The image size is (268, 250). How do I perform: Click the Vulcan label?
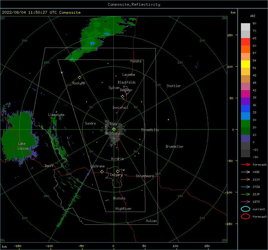151,221
